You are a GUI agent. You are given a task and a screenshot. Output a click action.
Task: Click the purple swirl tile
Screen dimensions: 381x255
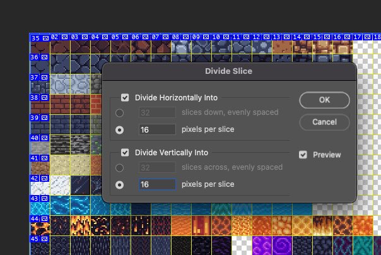click(x=282, y=246)
